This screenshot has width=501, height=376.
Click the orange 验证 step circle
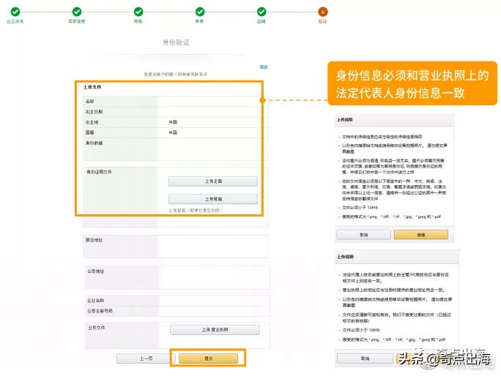(x=323, y=12)
